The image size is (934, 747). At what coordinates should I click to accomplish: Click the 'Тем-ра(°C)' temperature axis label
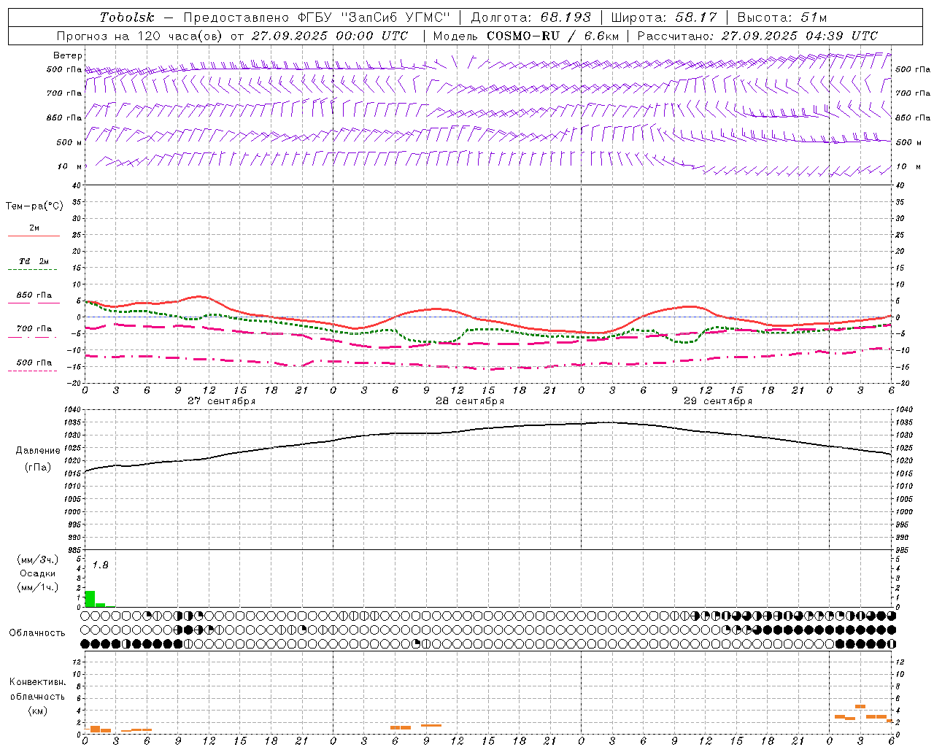click(x=34, y=206)
